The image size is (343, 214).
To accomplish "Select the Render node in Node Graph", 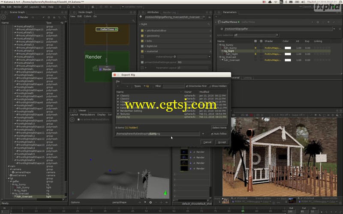I will point(107,69).
